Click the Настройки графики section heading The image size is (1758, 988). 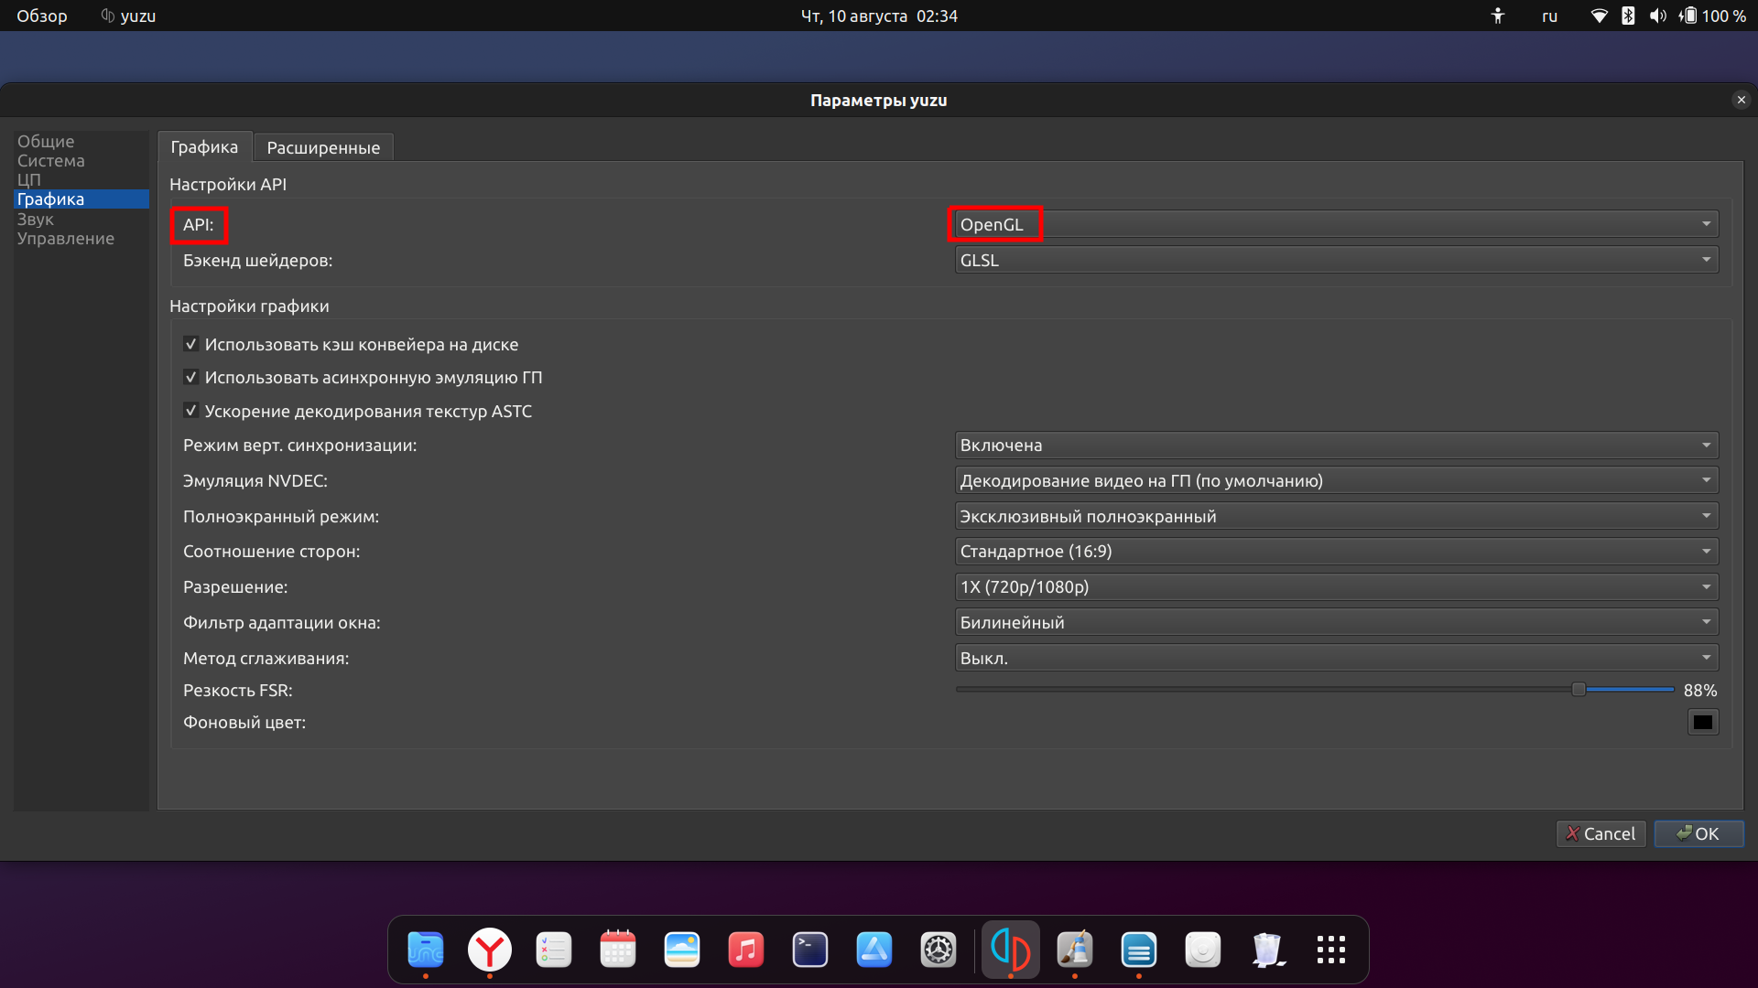[x=249, y=306]
